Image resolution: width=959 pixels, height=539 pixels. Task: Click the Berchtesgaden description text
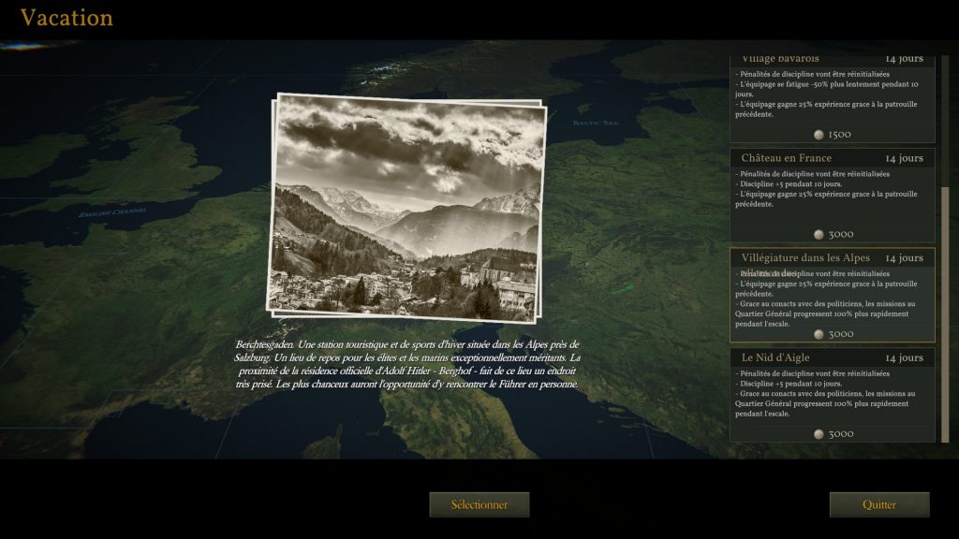pos(407,364)
